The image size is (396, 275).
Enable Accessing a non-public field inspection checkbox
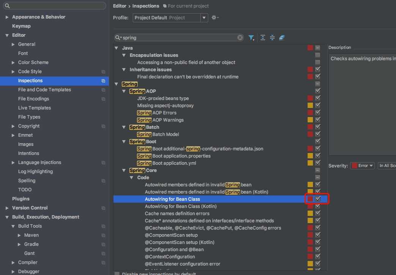(x=318, y=62)
